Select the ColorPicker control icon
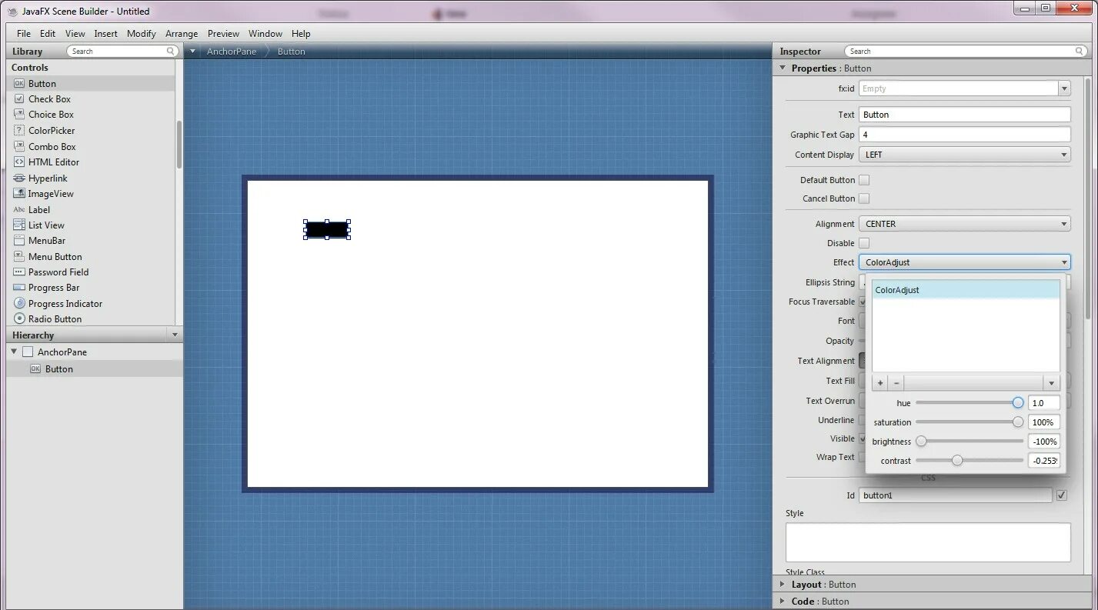 pos(19,131)
